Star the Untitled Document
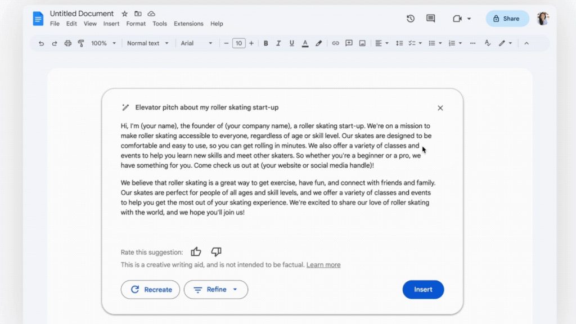The height and width of the screenshot is (324, 576). point(125,13)
